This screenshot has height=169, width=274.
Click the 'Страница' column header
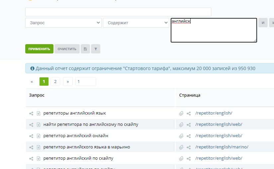pyautogui.click(x=190, y=95)
